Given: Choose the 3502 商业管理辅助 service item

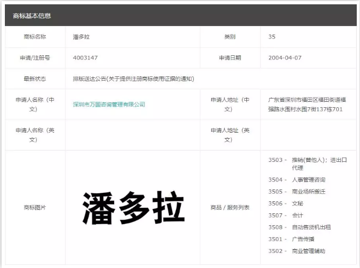Looking at the screenshot, I should (297, 251).
